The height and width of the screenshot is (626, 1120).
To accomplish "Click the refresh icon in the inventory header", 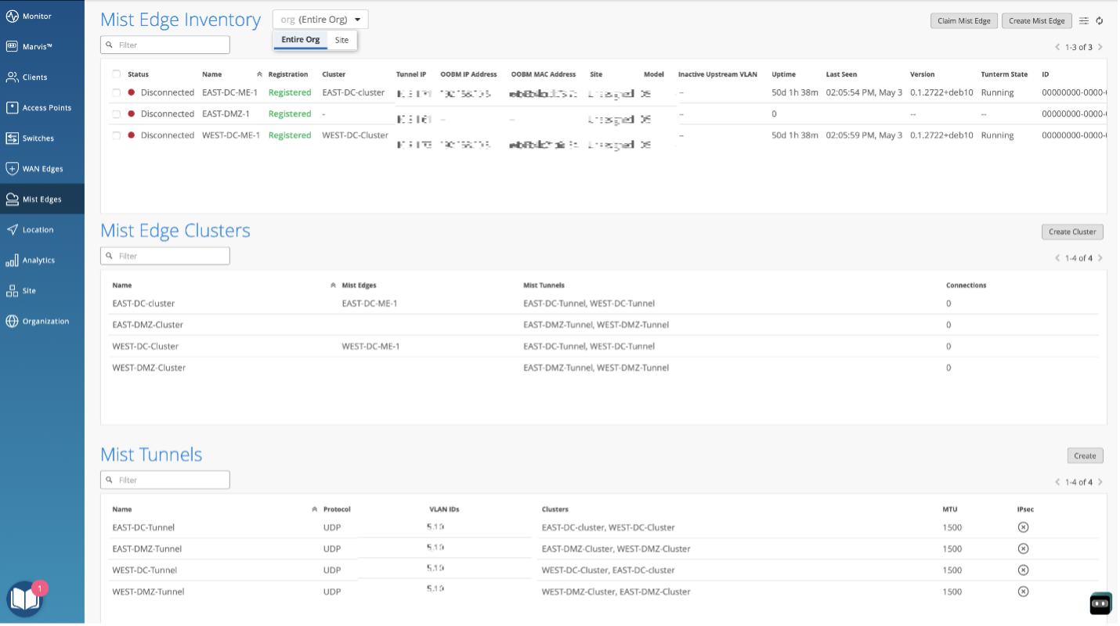I will click(x=1100, y=21).
